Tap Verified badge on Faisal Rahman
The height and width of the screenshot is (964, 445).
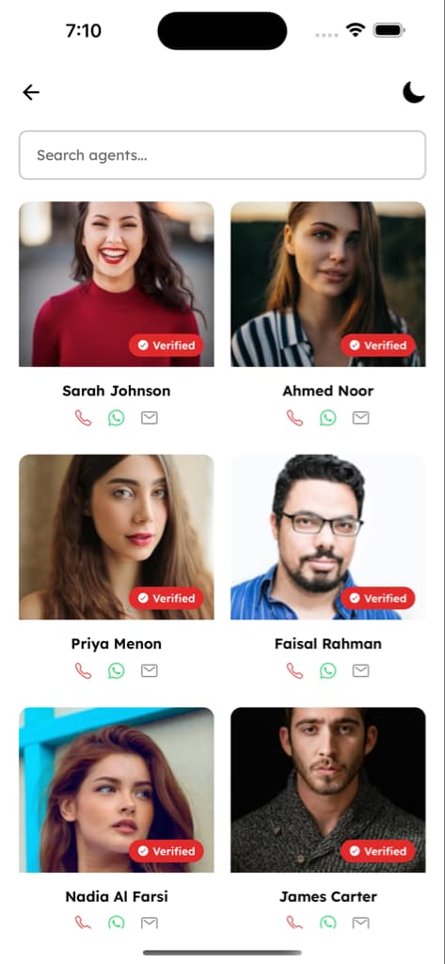(378, 598)
